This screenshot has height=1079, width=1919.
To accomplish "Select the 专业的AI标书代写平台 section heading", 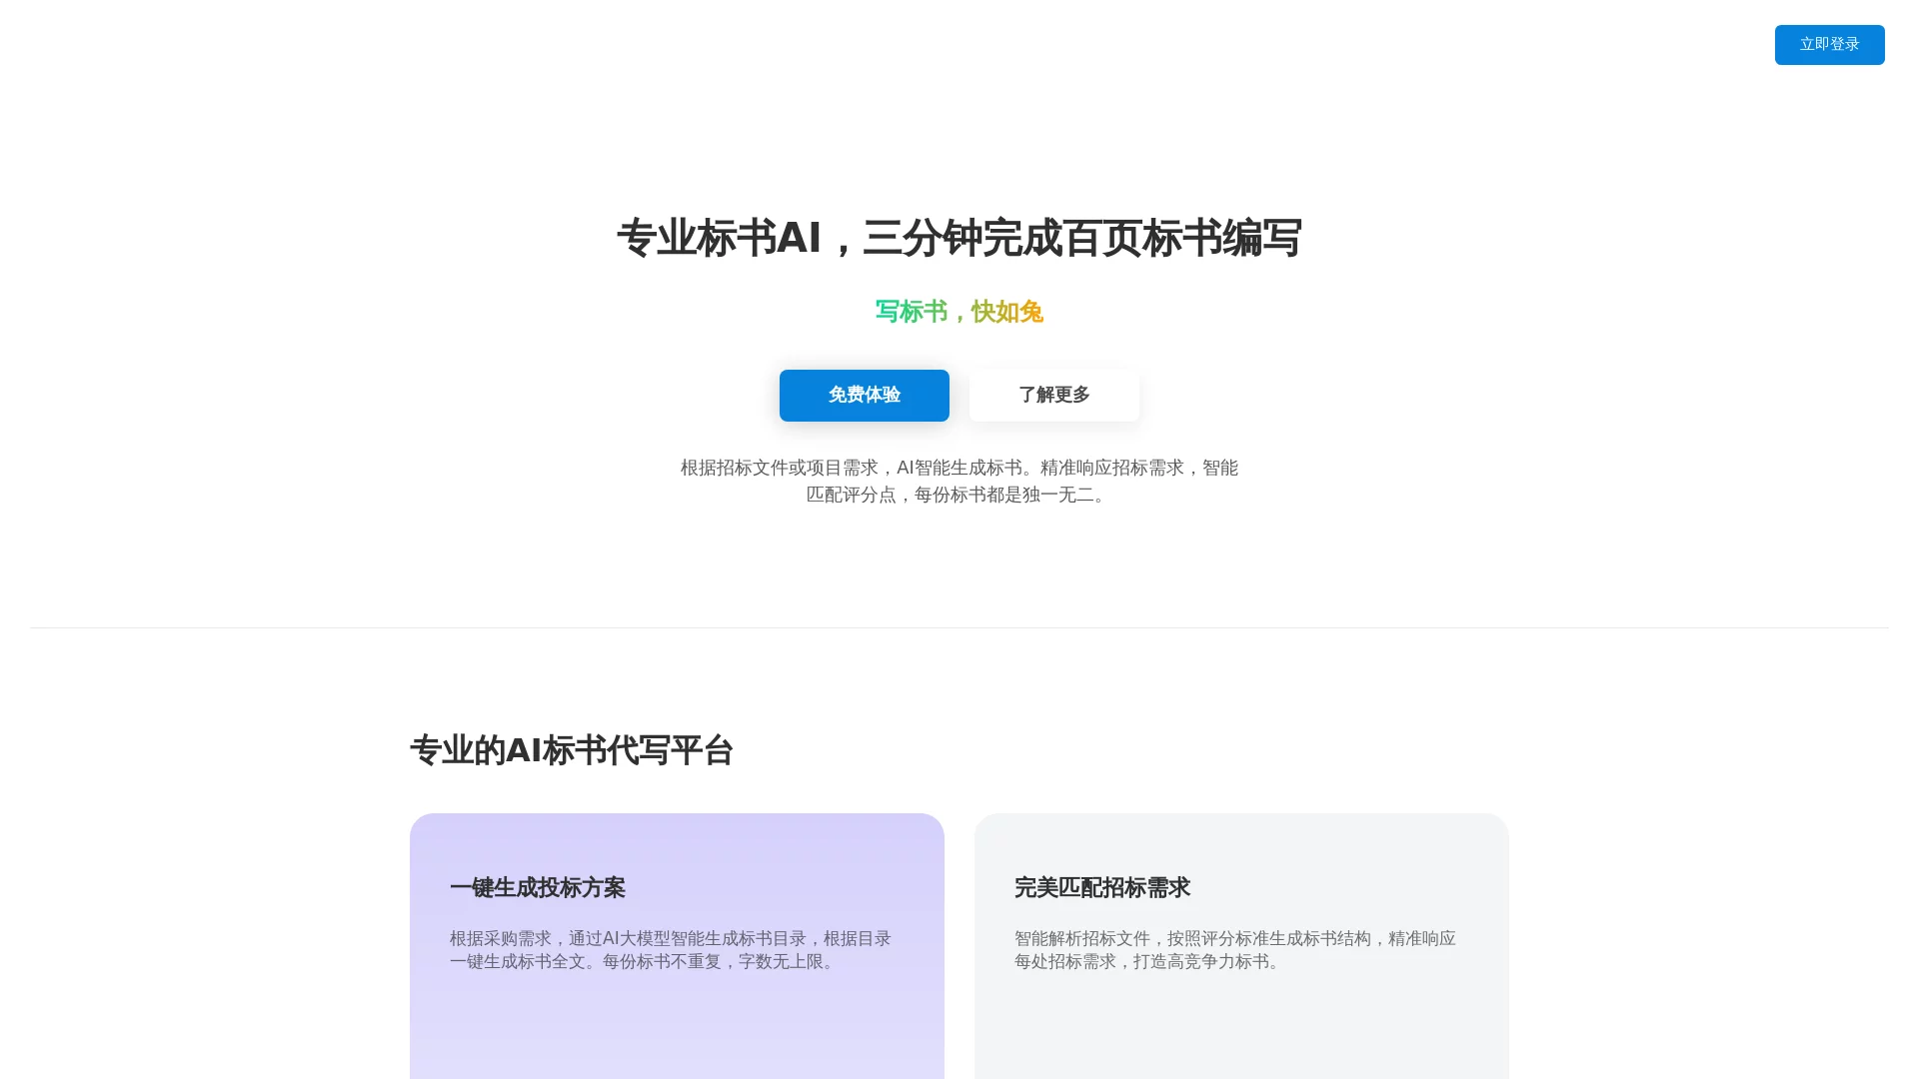I will point(572,750).
